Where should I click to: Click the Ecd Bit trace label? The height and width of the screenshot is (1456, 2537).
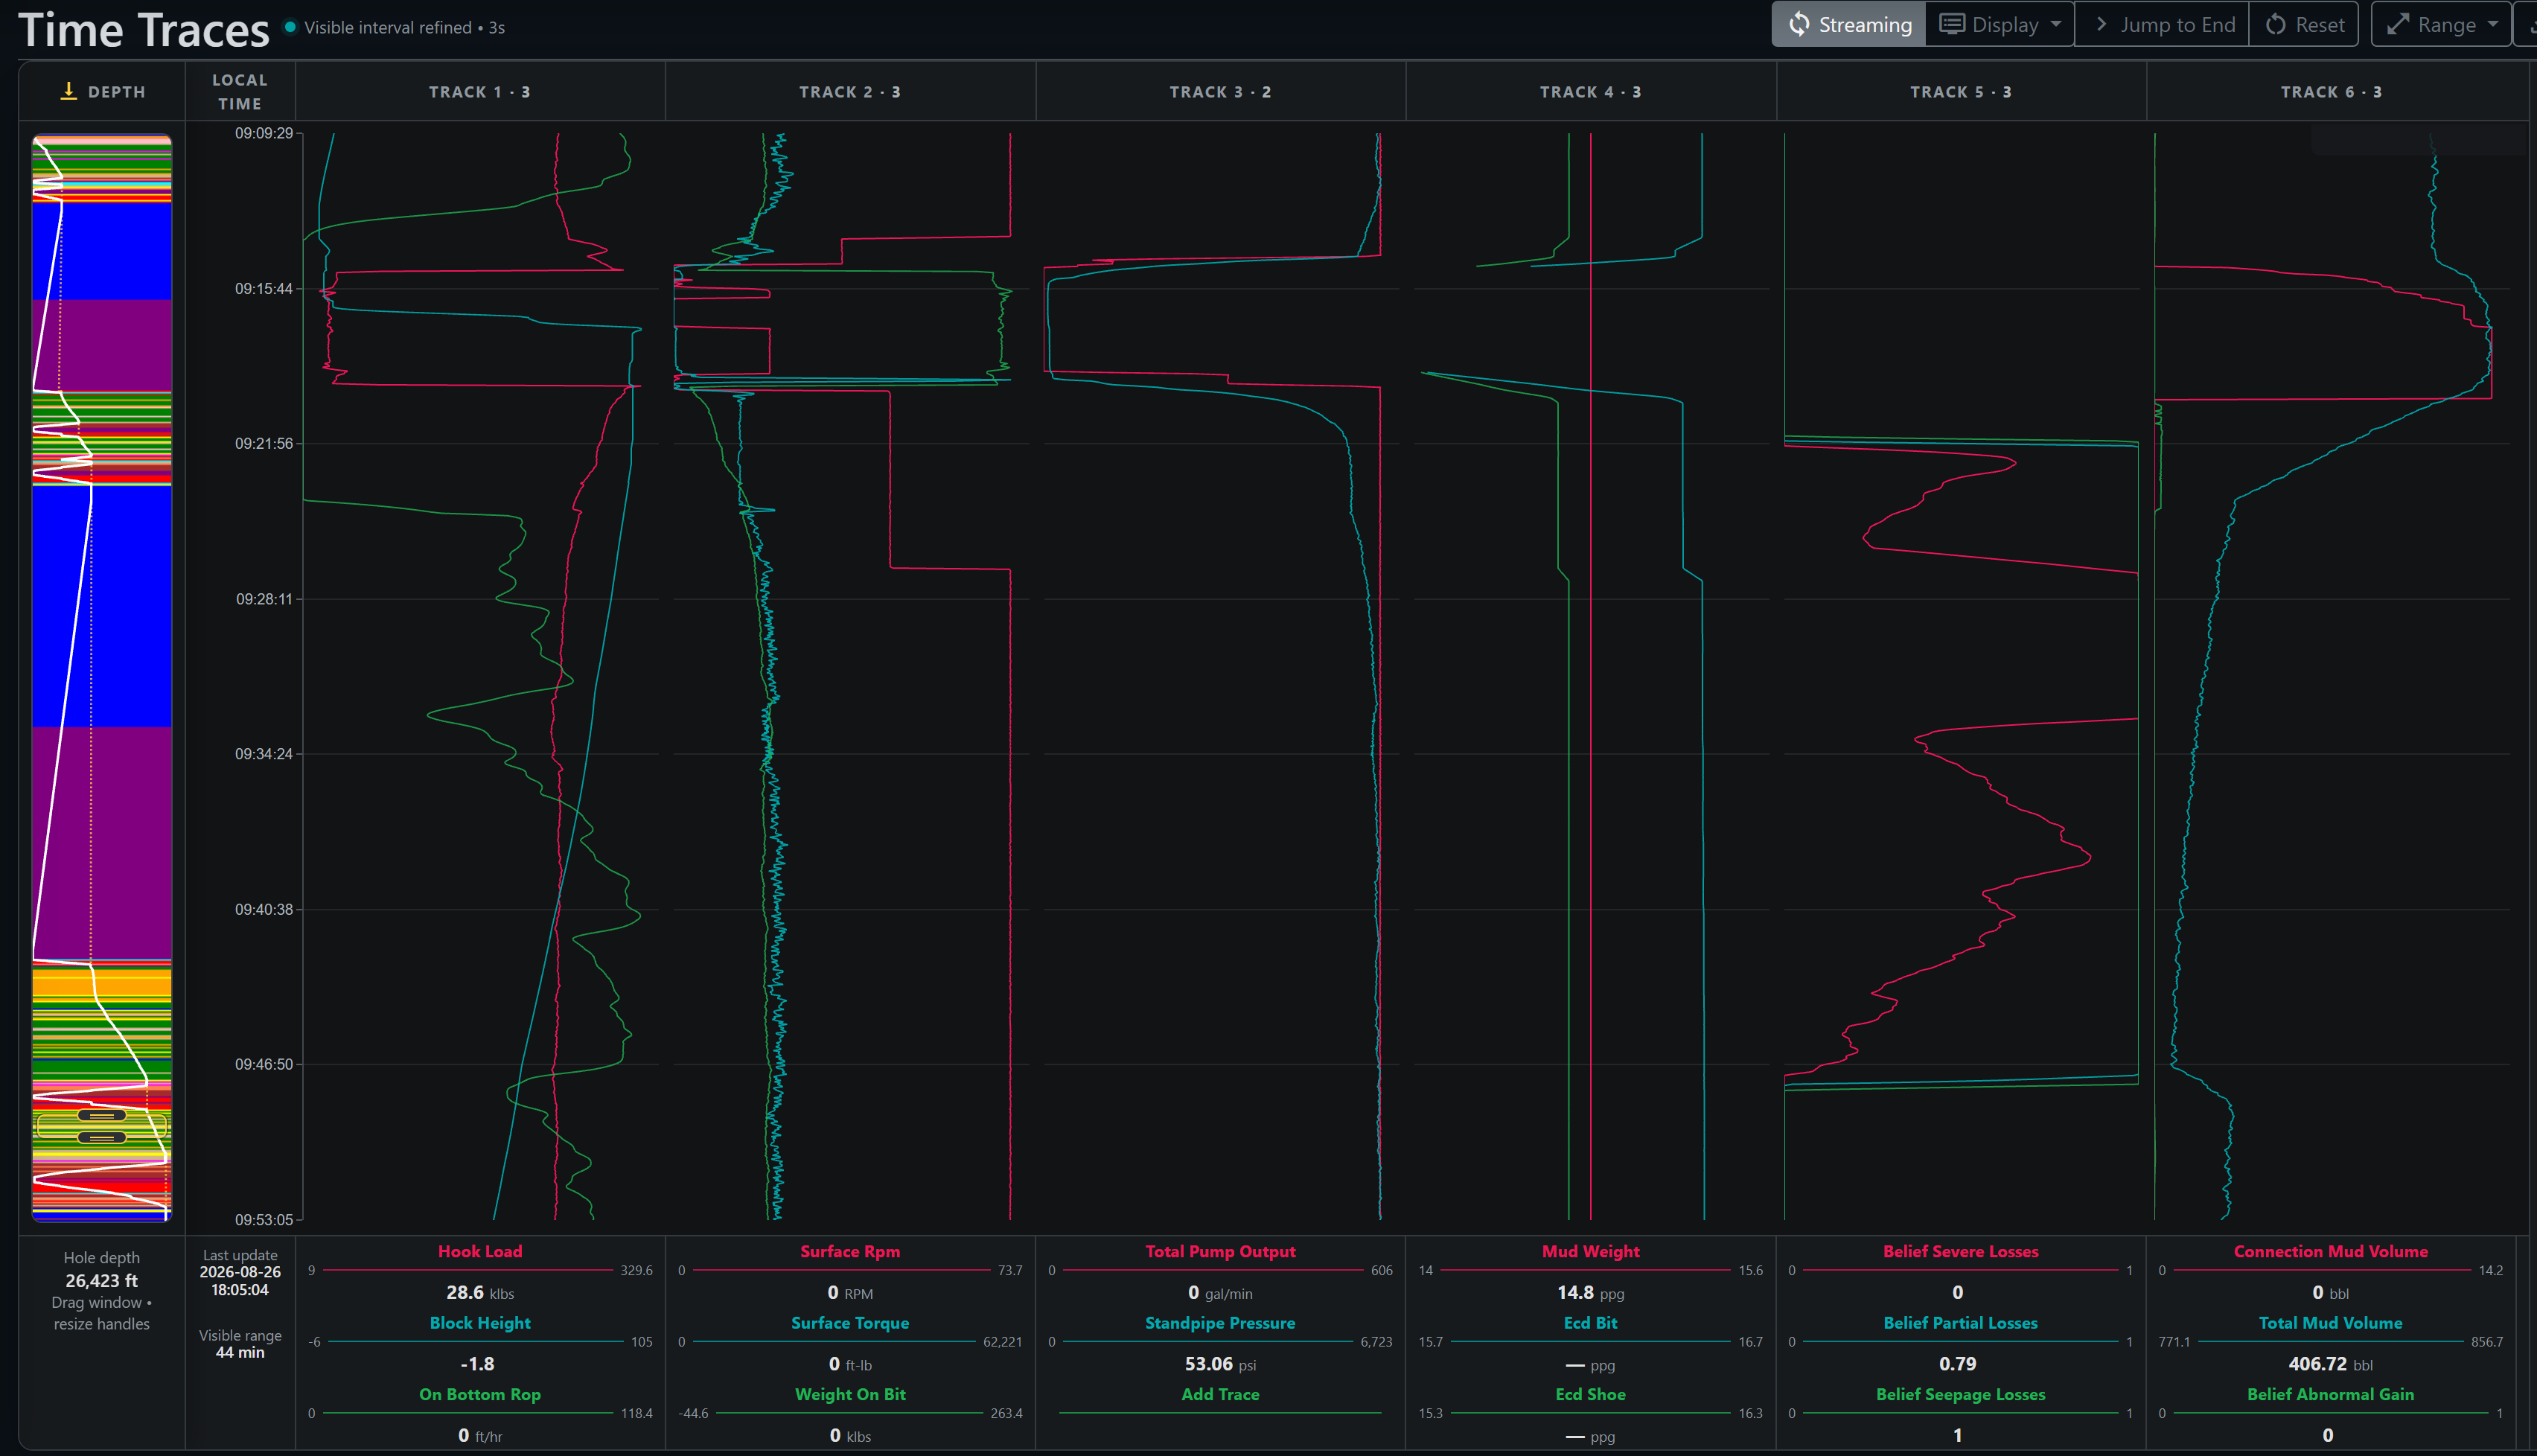coord(1590,1323)
